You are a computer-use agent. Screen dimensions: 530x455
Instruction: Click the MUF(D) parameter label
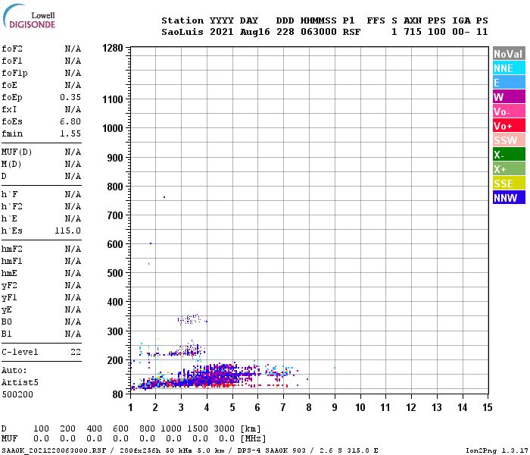click(17, 152)
